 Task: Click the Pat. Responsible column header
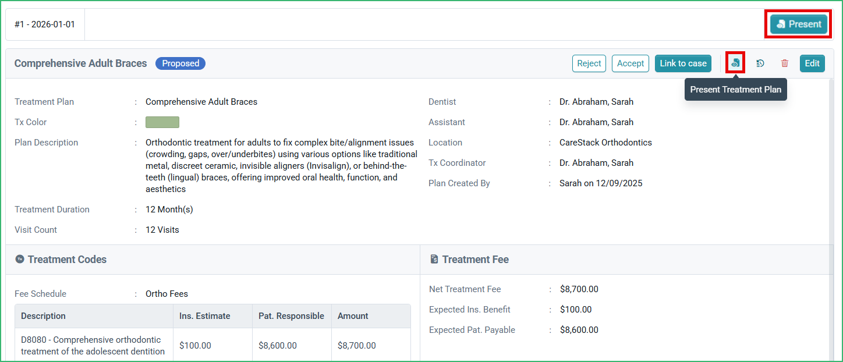point(291,316)
